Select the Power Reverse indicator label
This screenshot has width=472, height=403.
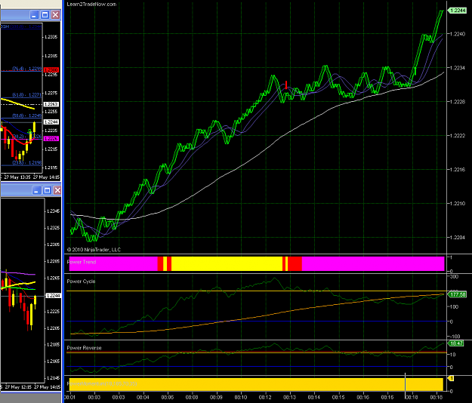84,348
